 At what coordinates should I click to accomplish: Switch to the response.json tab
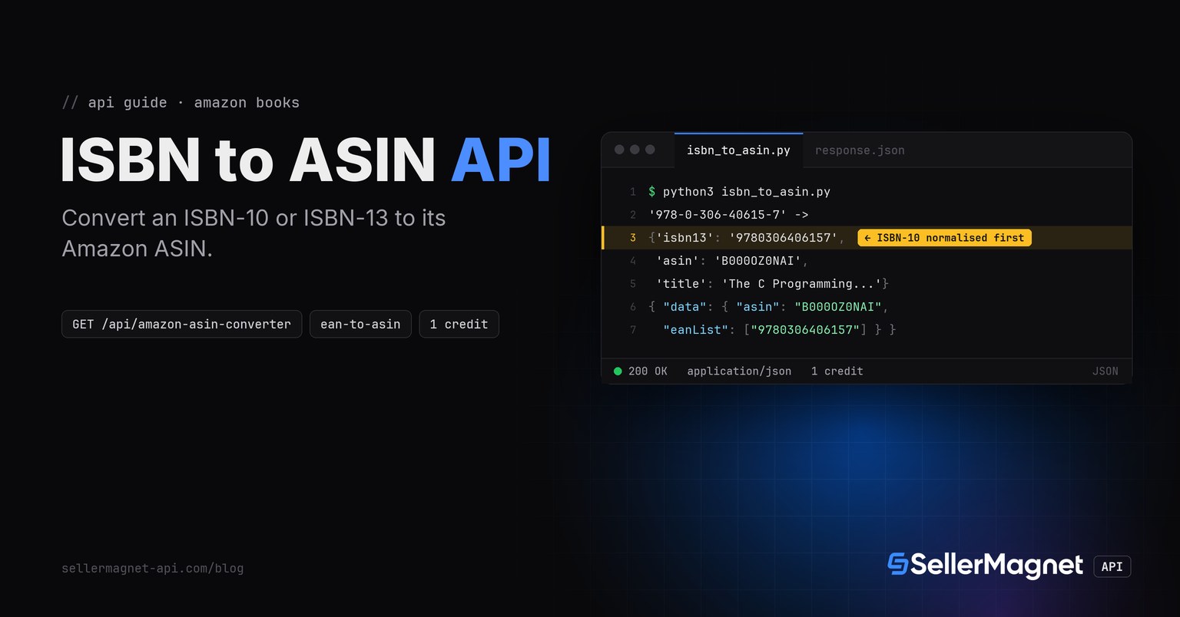pyautogui.click(x=860, y=150)
